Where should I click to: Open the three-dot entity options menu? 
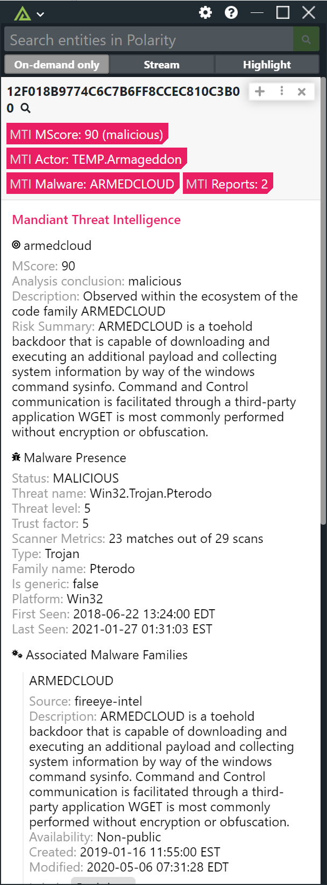click(281, 91)
